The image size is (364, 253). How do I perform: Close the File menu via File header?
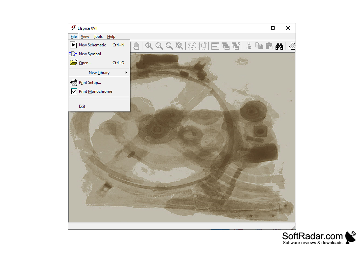pyautogui.click(x=74, y=37)
